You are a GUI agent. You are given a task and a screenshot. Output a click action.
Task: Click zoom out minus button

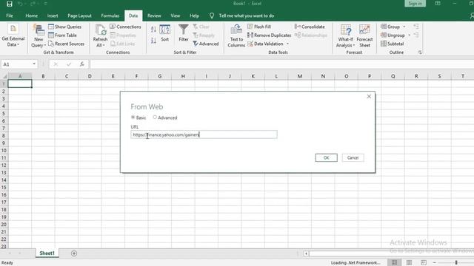tap(435, 263)
